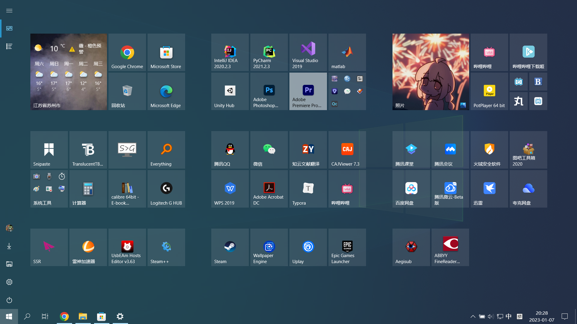Launch PyCharm 2021.2.3 tile
The width and height of the screenshot is (577, 324).
point(269,52)
